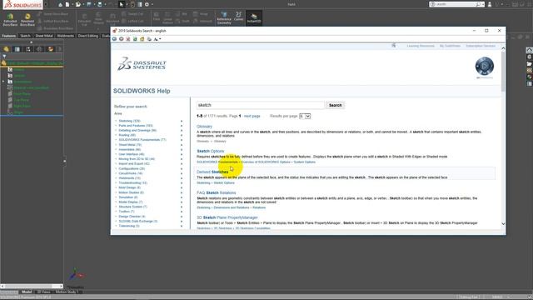Switch to the Weldments ribbon tab
The image size is (533, 300).
click(65, 36)
